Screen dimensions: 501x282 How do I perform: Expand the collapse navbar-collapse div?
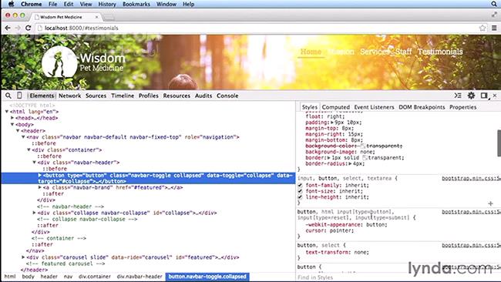[34, 213]
